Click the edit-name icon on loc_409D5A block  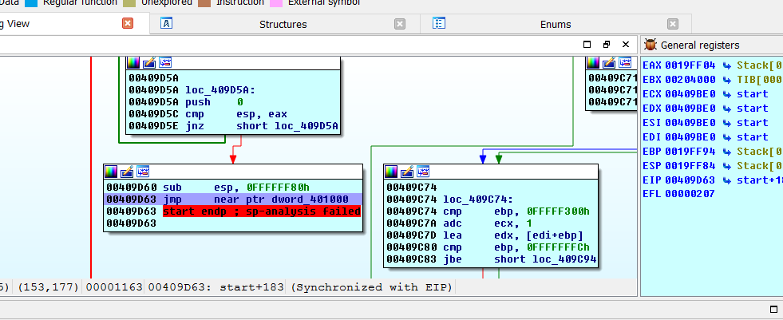tap(149, 61)
